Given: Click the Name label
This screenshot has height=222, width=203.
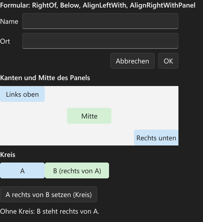Looking at the screenshot, I should point(9,21).
